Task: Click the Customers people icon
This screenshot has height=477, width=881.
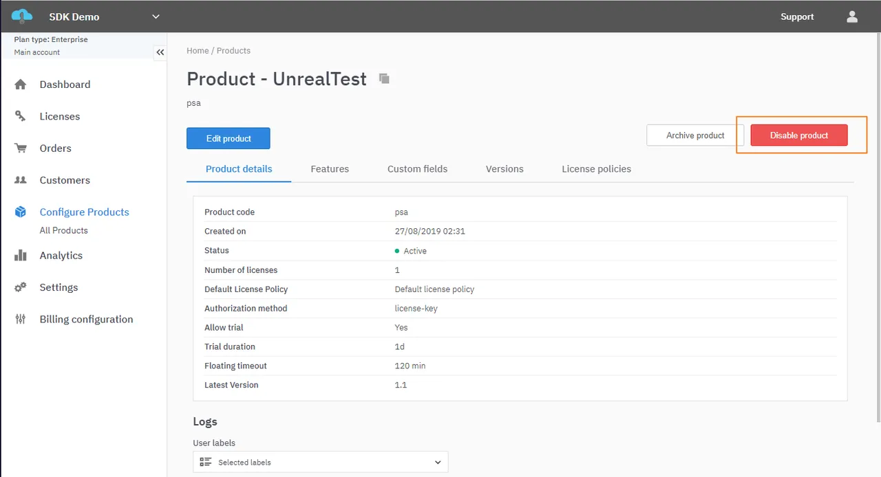Action: [20, 180]
